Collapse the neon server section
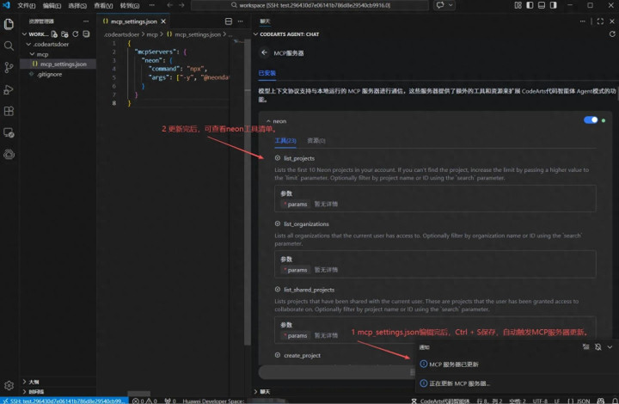The width and height of the screenshot is (619, 404). click(x=267, y=122)
